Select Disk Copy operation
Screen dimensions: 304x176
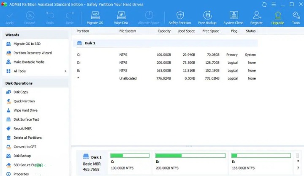tap(21, 92)
